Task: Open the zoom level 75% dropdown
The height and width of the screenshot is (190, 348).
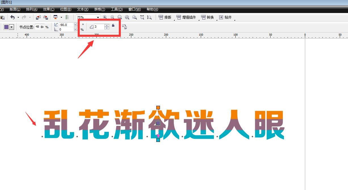Action: tap(98, 17)
